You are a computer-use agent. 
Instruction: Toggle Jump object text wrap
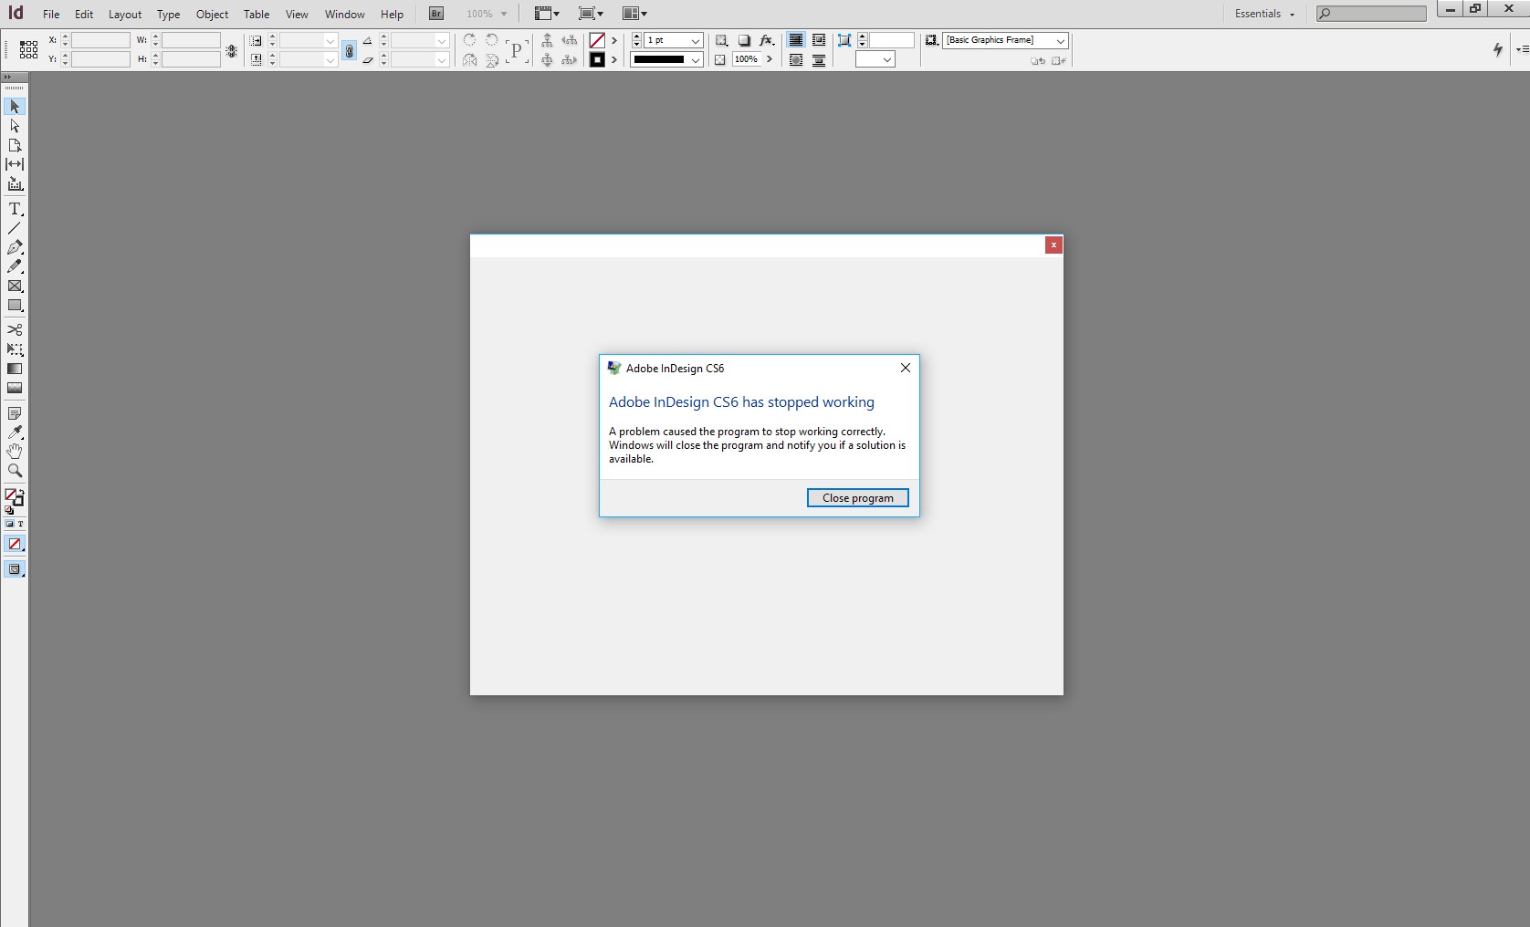click(x=819, y=60)
